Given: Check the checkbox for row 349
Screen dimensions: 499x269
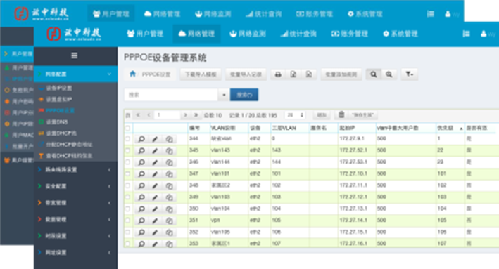Looking at the screenshot, I should 127,197.
